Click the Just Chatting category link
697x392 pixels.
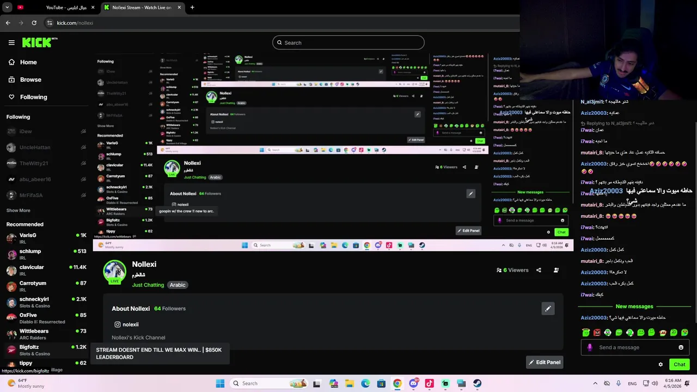(x=148, y=285)
